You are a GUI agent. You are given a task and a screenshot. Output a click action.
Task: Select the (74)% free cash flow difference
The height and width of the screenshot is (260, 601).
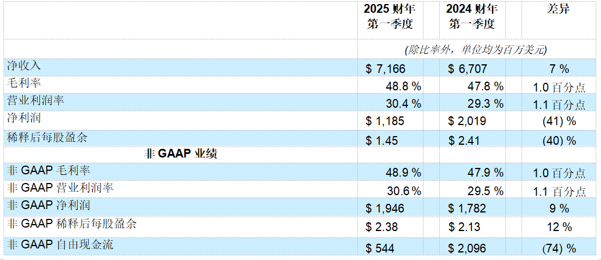559,248
